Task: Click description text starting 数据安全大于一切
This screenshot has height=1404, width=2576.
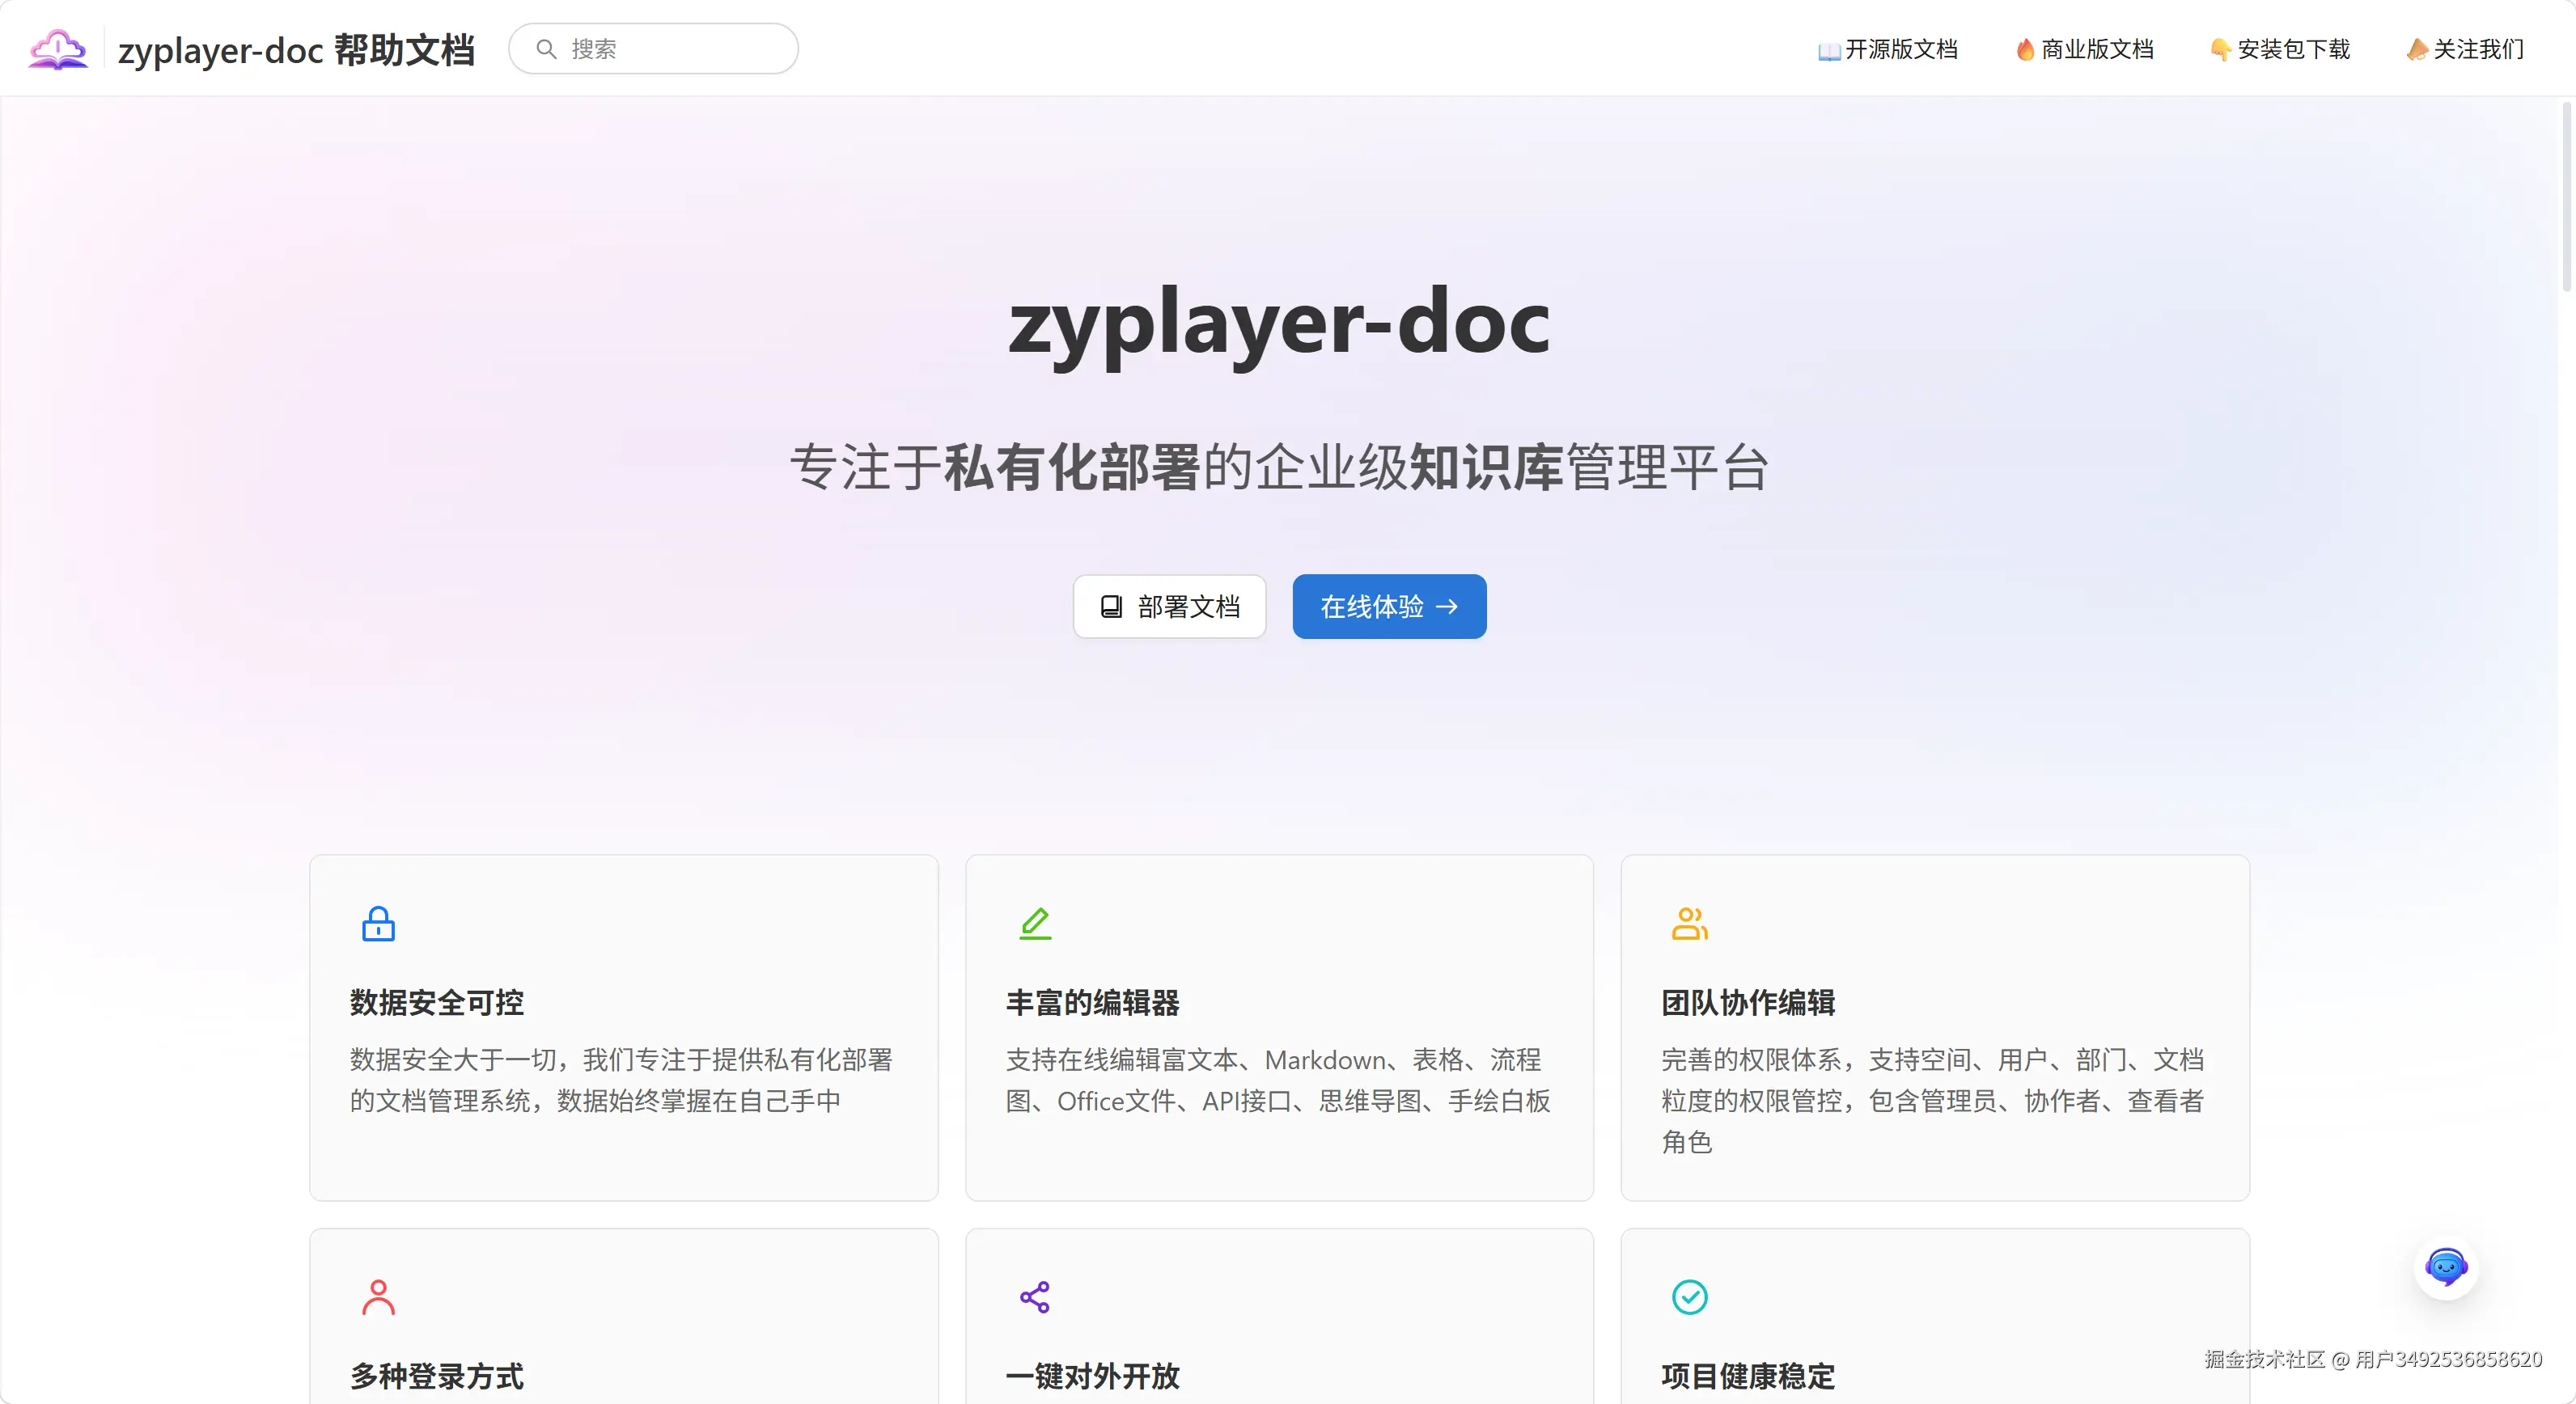Action: click(621, 1080)
